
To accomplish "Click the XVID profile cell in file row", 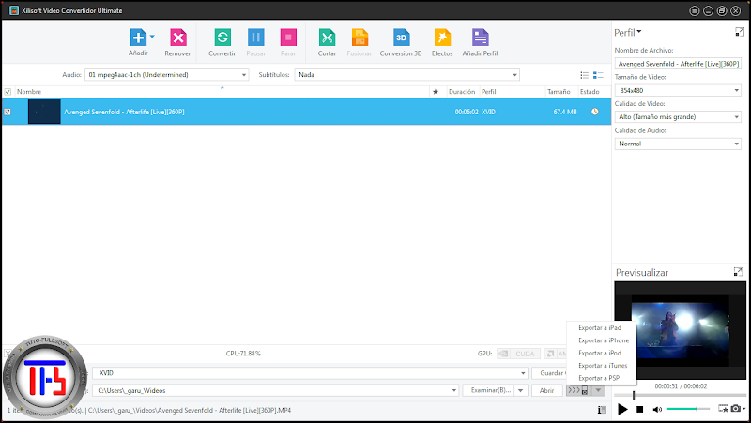I will point(488,112).
